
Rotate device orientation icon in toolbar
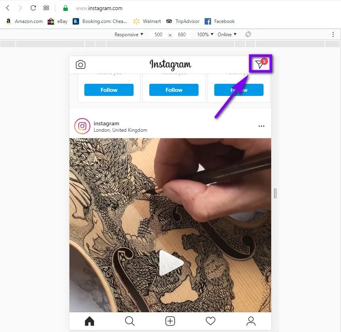[x=248, y=34]
